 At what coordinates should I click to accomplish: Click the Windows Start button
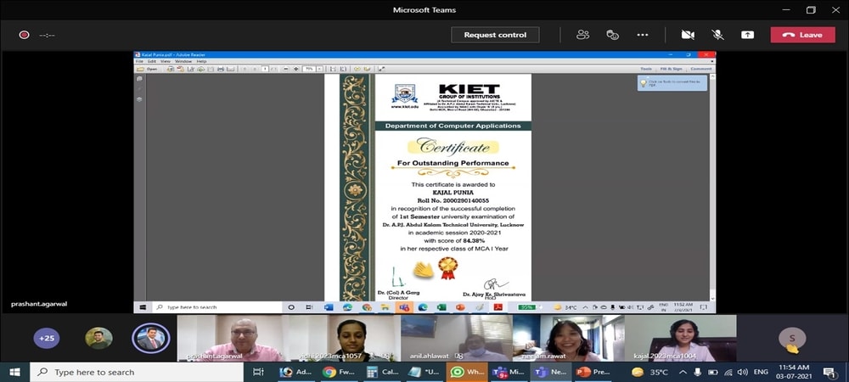tap(14, 372)
